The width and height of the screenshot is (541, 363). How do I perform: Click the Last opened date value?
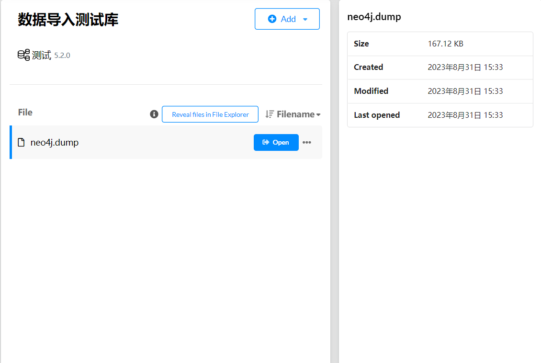point(465,115)
